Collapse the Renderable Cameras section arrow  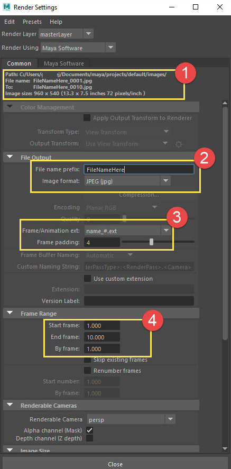(10, 406)
